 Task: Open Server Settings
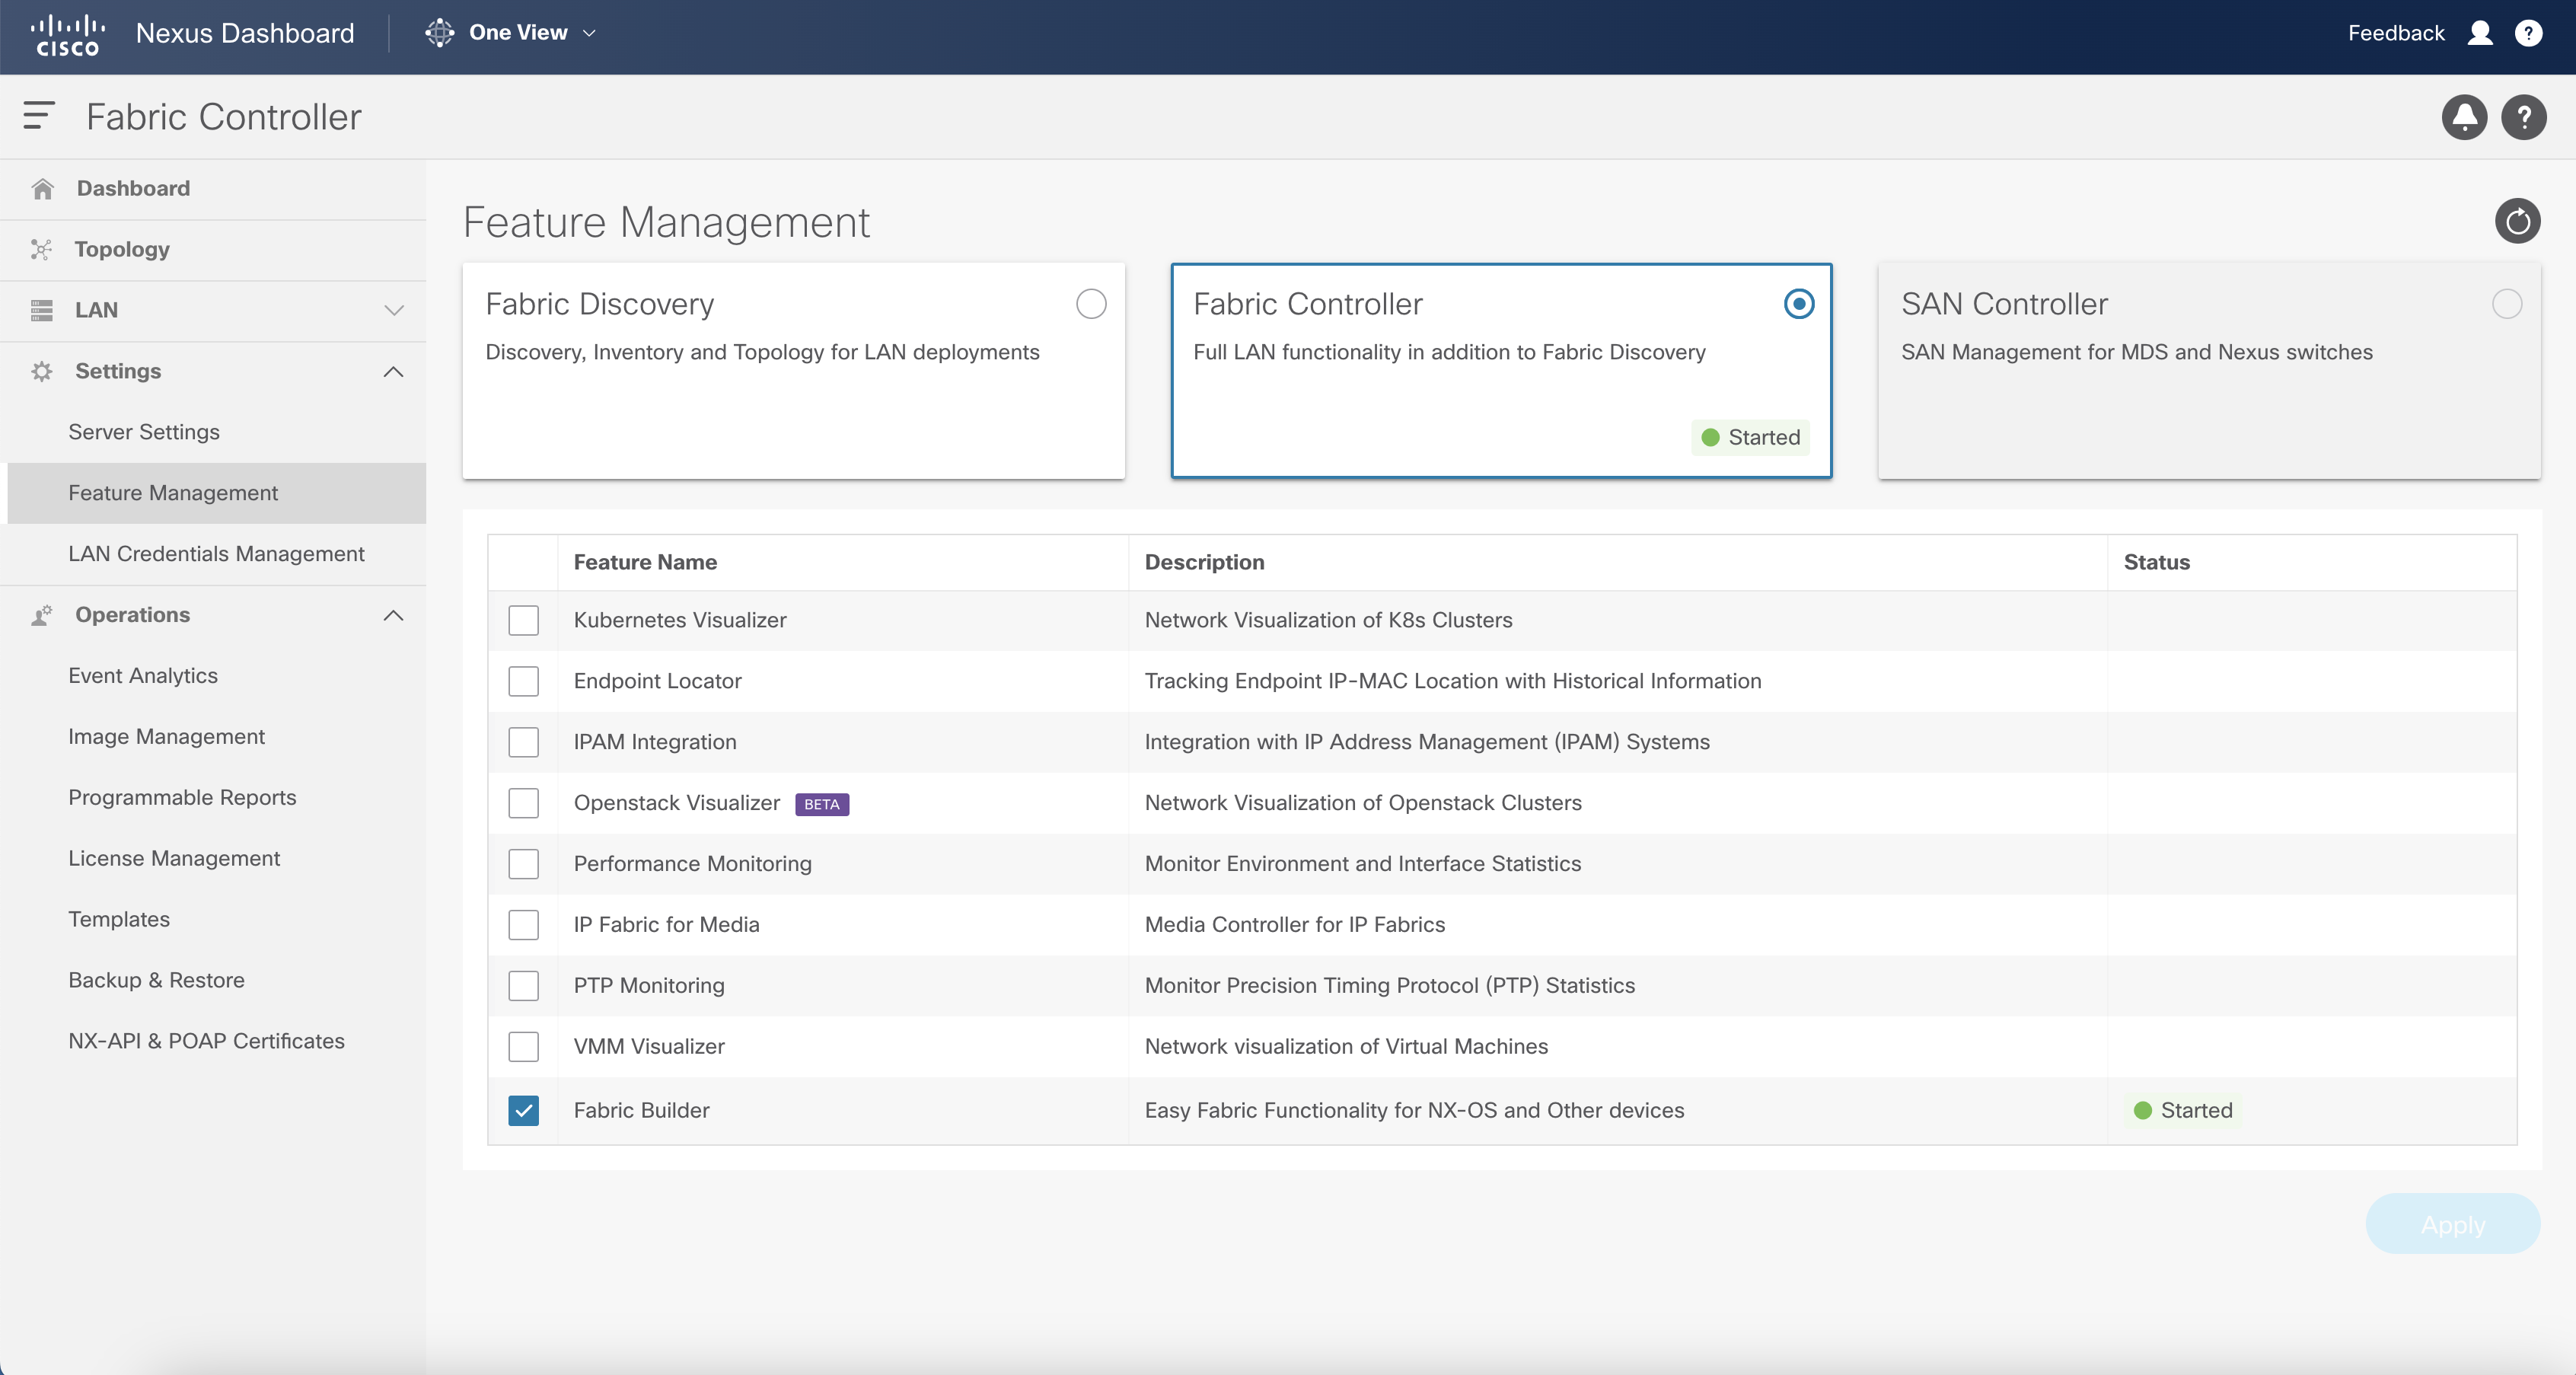pyautogui.click(x=144, y=432)
